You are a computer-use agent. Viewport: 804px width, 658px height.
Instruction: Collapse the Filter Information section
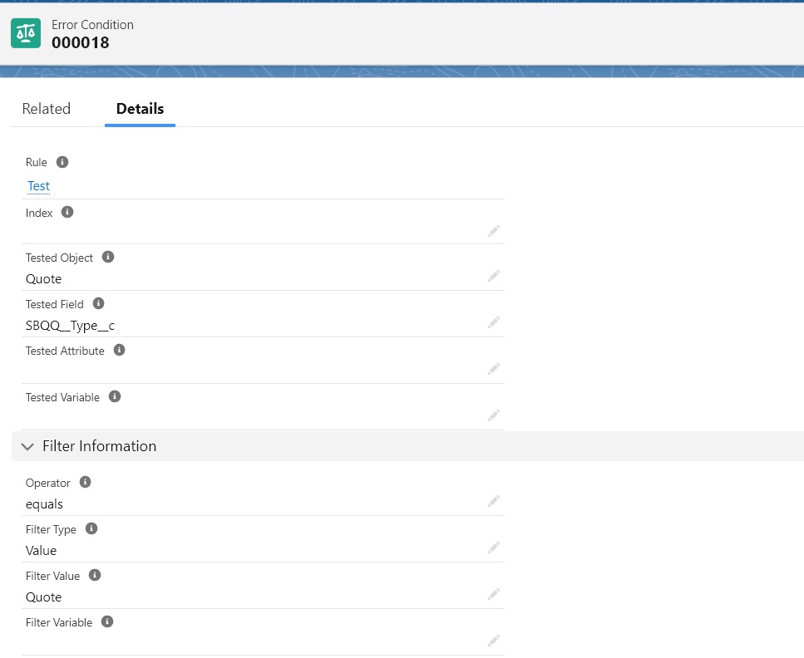click(x=27, y=446)
